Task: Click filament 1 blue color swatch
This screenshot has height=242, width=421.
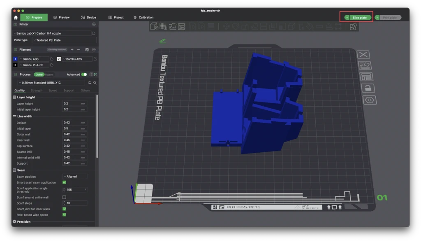Action: click(x=15, y=59)
